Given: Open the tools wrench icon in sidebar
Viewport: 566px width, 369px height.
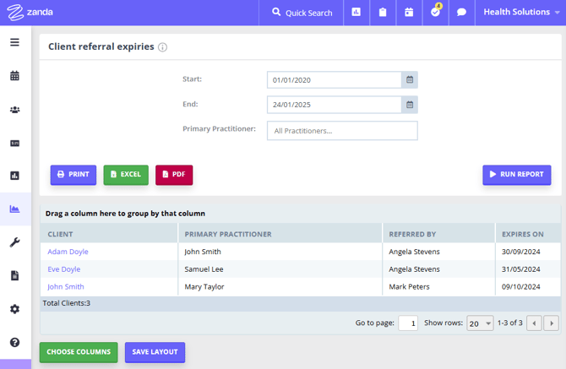Looking at the screenshot, I should [x=14, y=242].
